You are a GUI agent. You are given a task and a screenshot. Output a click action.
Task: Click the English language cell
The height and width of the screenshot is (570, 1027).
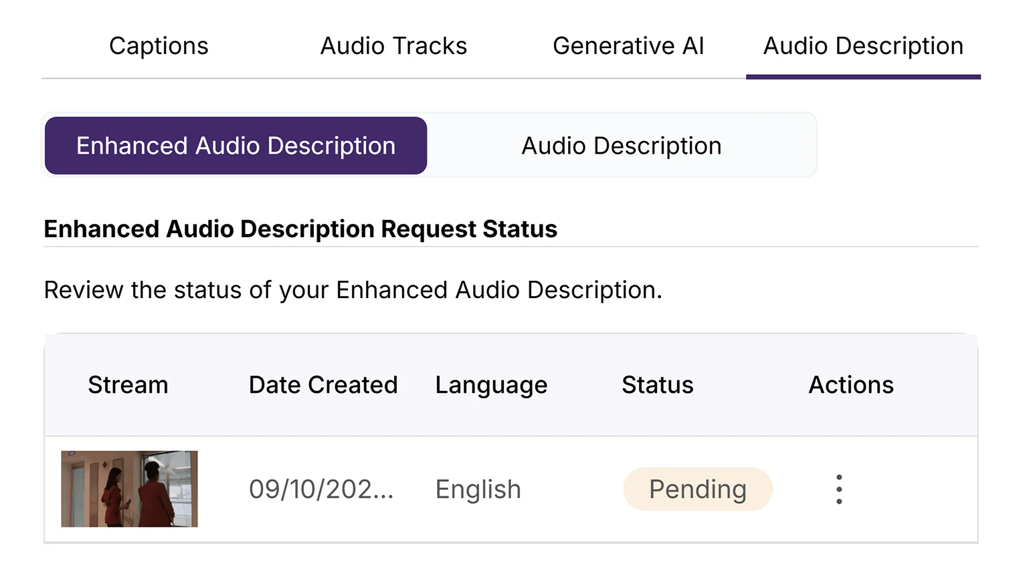click(x=478, y=489)
